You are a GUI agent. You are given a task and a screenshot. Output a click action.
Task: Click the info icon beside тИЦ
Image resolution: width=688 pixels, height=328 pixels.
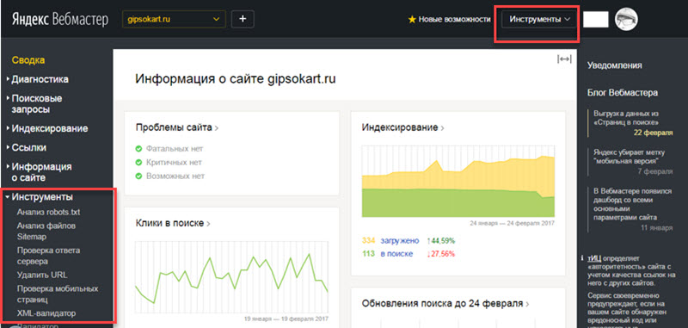(x=581, y=257)
